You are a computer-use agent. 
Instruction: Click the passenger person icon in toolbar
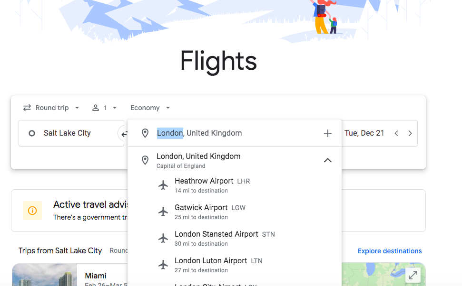(x=95, y=108)
